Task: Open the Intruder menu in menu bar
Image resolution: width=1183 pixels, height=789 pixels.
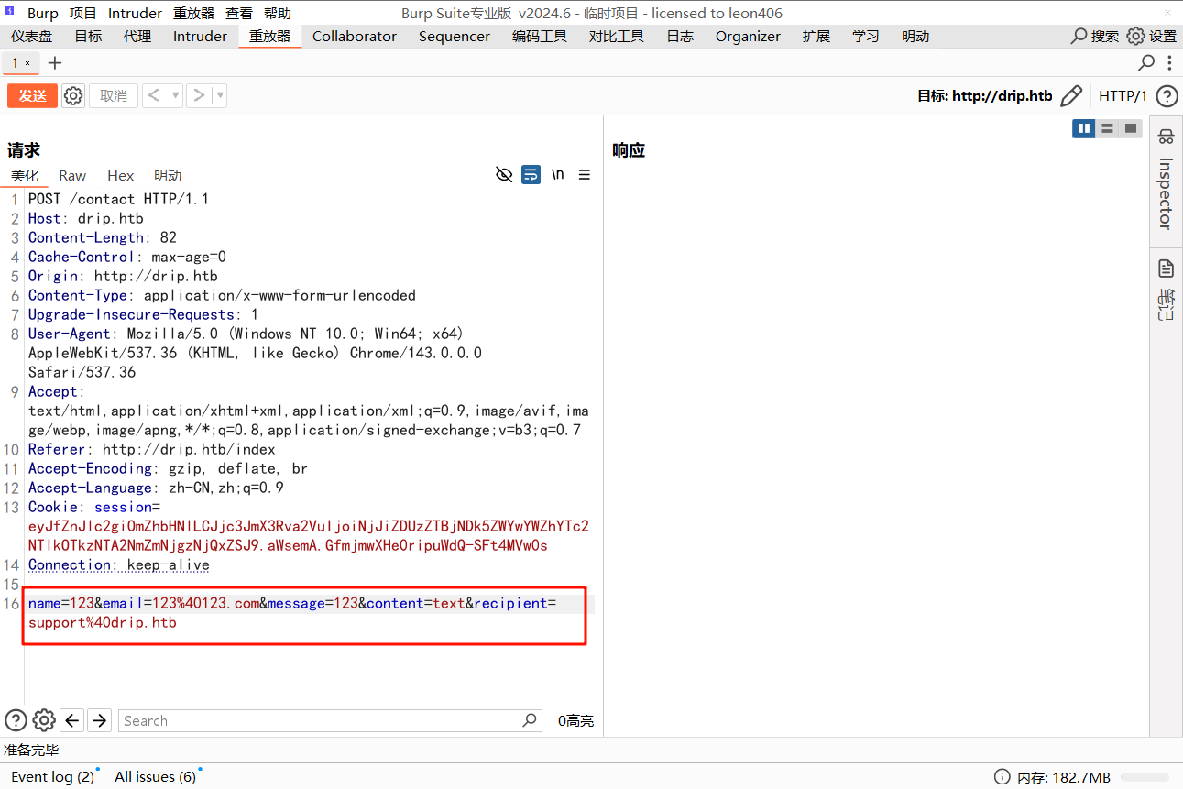Action: [x=135, y=13]
